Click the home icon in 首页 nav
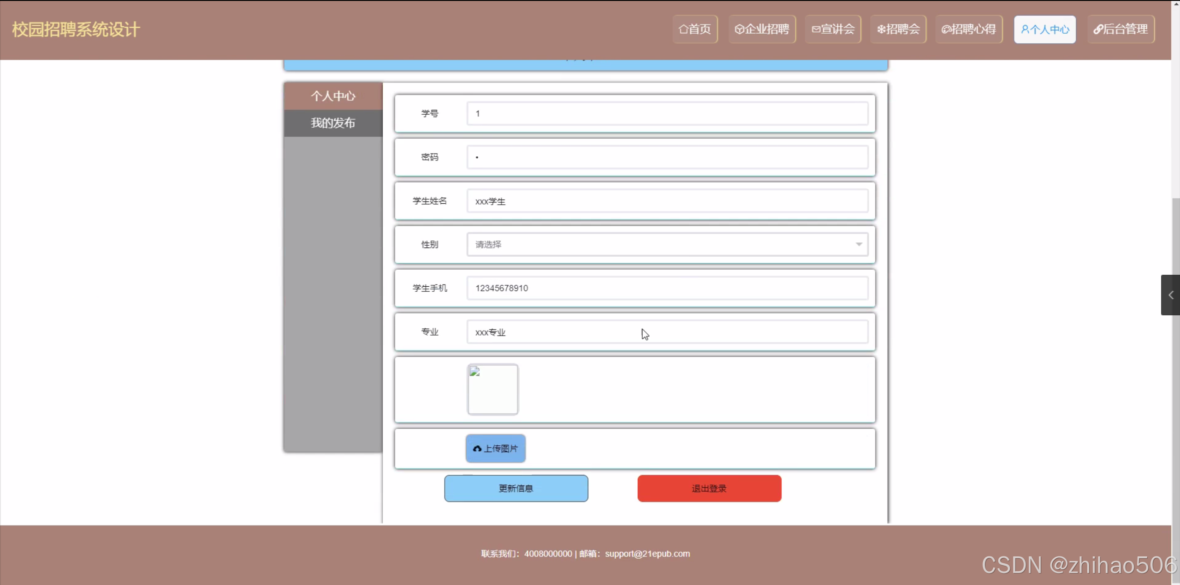Viewport: 1180px width, 585px height. point(683,30)
